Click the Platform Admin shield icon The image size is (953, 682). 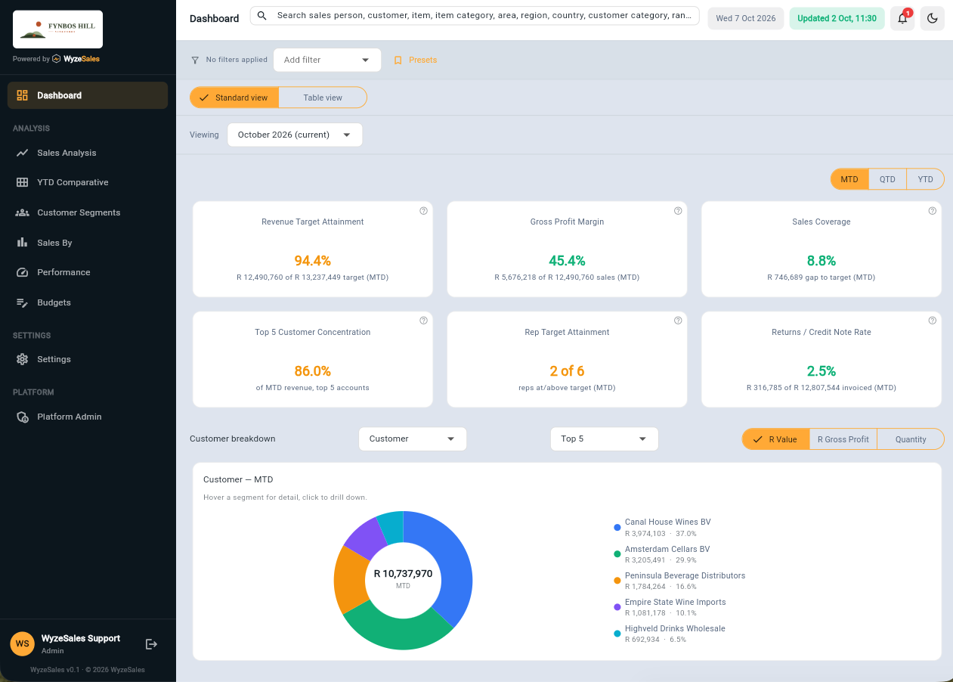click(22, 417)
